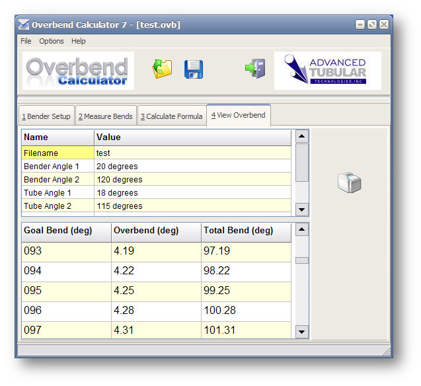Viewport: 421px width, 386px height.
Task: Click the open file folder icon
Action: tap(162, 69)
